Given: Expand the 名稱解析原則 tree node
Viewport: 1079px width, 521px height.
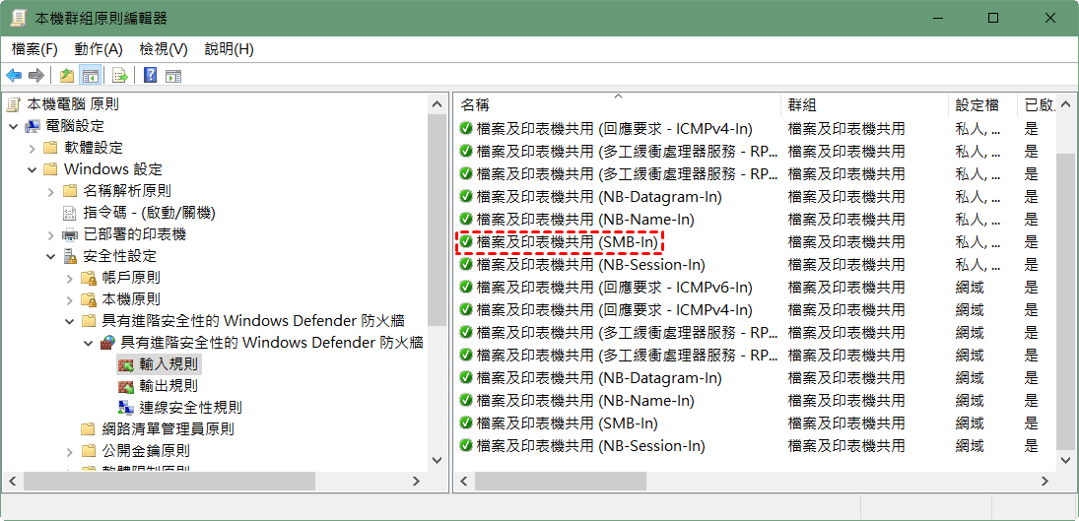Looking at the screenshot, I should 51,191.
